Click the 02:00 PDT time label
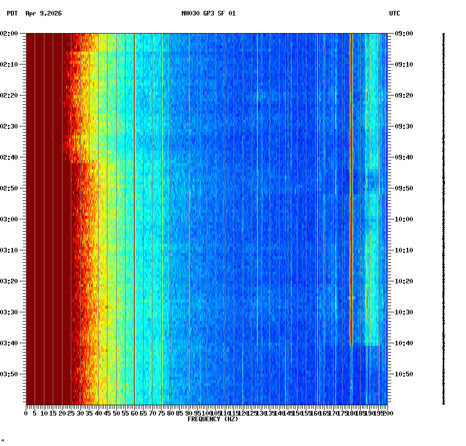The width and height of the screenshot is (466, 446). 9,34
